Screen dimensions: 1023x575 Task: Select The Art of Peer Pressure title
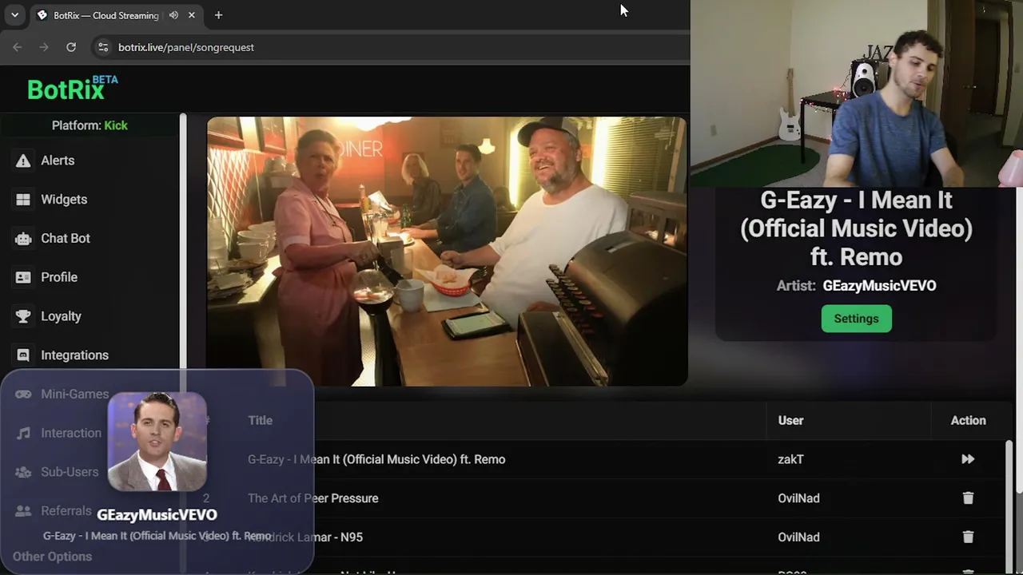313,498
